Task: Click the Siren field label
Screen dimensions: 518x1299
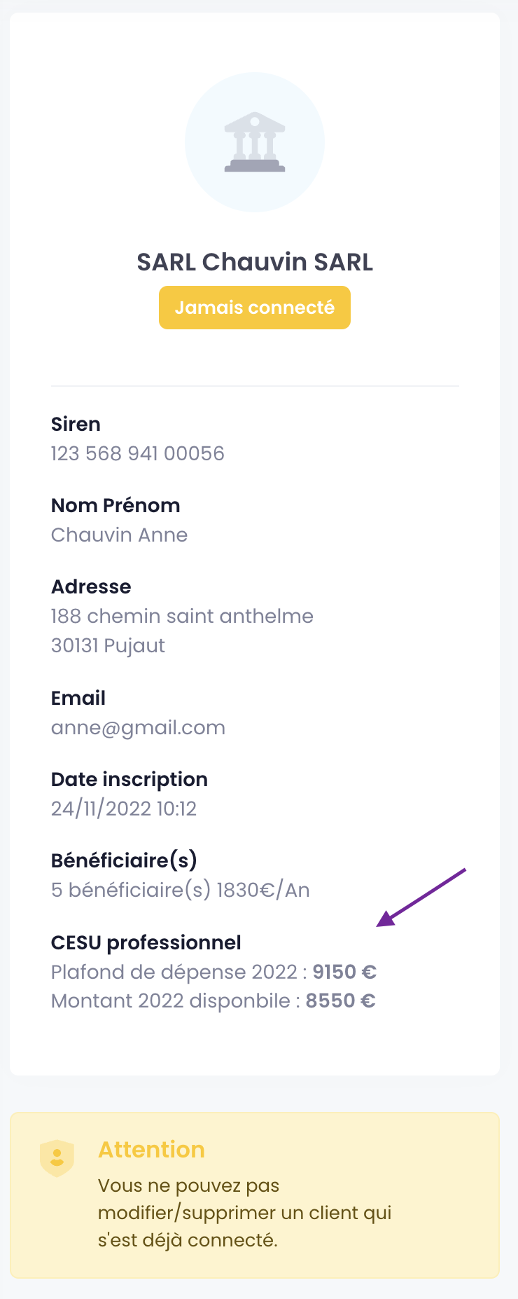Action: pos(76,424)
